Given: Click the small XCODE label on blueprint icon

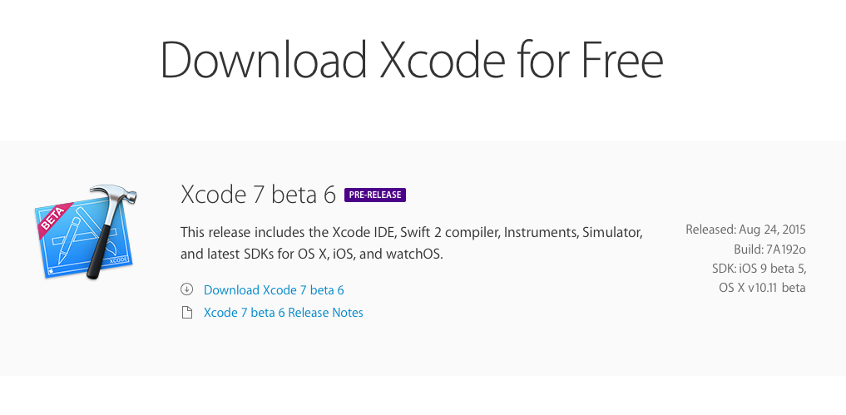Looking at the screenshot, I should pos(119,260).
